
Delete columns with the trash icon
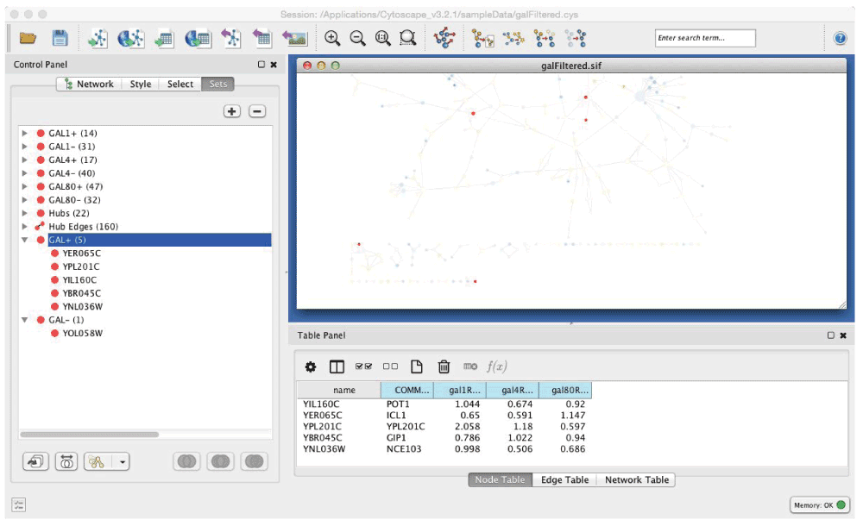[444, 366]
